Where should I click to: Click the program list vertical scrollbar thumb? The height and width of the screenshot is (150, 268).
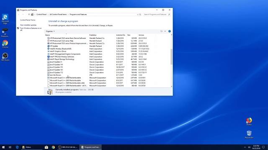171,57
